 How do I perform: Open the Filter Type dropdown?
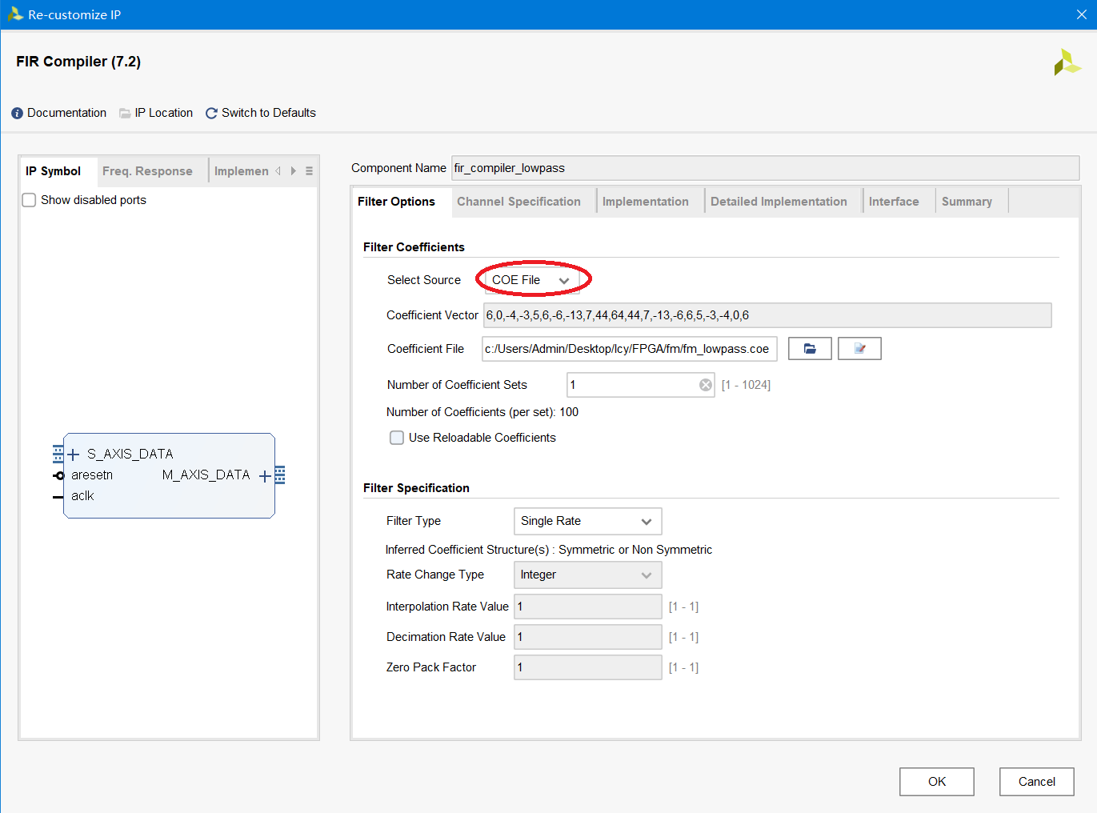click(x=588, y=521)
